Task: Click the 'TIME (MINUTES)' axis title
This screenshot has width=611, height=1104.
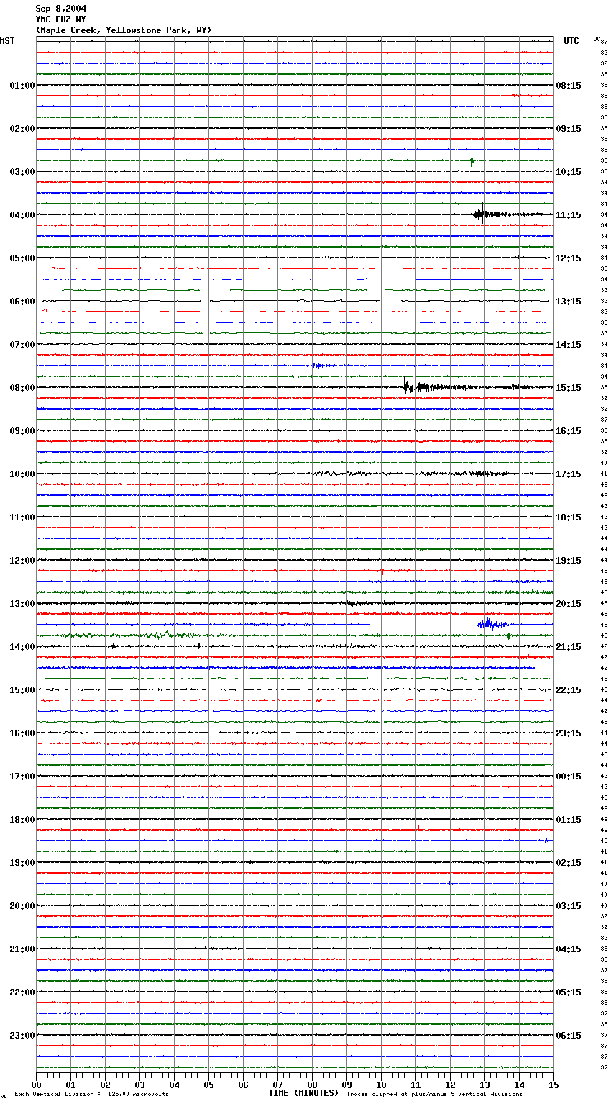Action: [303, 1093]
